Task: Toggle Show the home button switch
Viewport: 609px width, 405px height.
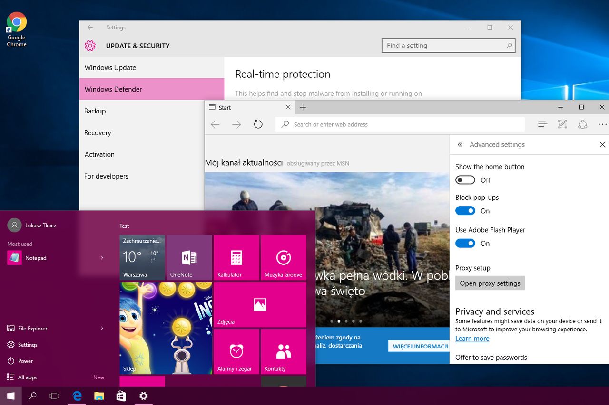Action: point(465,180)
